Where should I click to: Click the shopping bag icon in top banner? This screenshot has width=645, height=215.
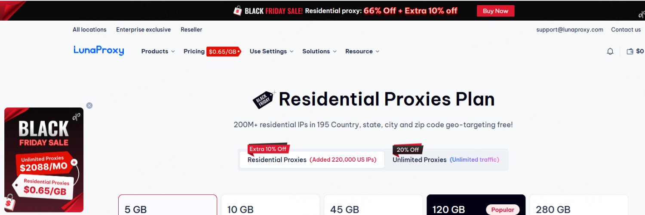[237, 11]
